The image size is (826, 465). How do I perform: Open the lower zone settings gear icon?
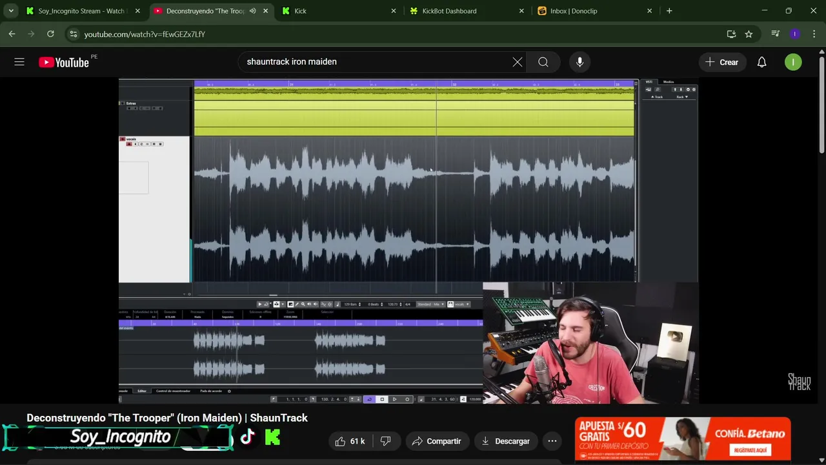pos(229,391)
